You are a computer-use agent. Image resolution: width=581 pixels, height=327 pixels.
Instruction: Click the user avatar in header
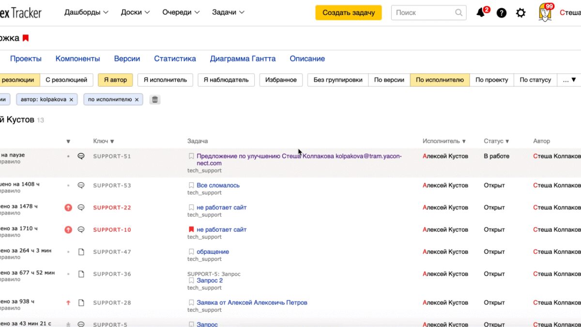pos(545,13)
